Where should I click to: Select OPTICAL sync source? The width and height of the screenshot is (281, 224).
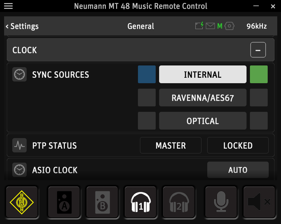pos(203,121)
